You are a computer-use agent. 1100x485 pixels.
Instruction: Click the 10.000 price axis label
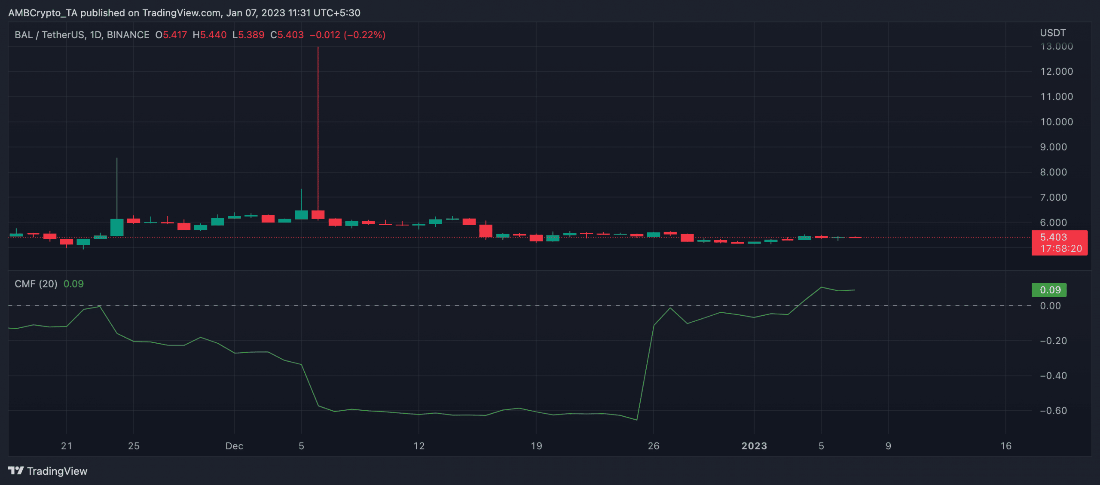click(1057, 122)
